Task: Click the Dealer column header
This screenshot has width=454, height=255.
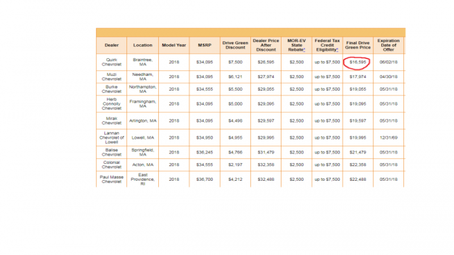Action: (x=112, y=45)
